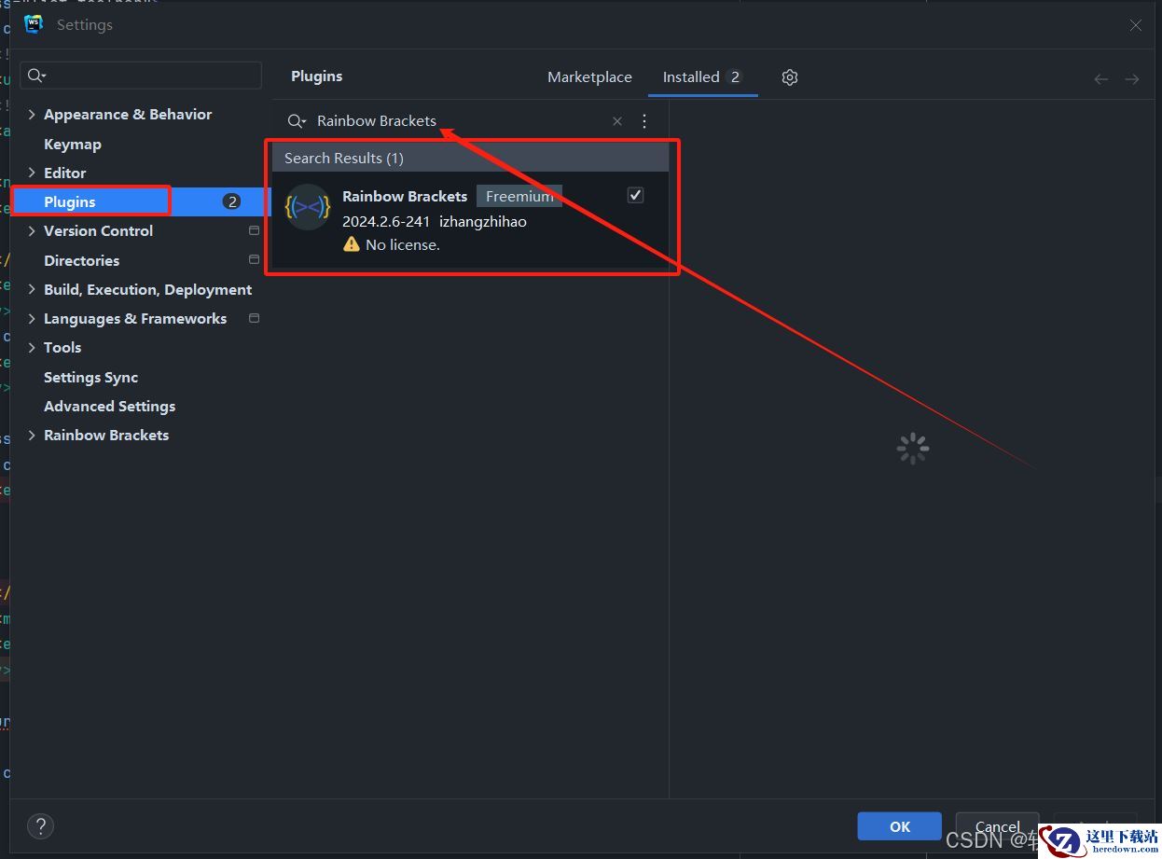Open the Advanced Settings page

109,406
